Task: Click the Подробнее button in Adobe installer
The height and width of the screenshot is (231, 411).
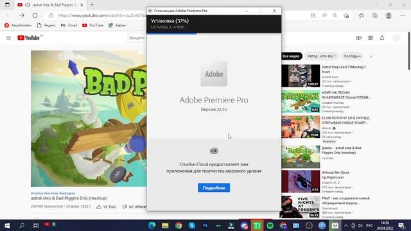Action: [x=214, y=188]
